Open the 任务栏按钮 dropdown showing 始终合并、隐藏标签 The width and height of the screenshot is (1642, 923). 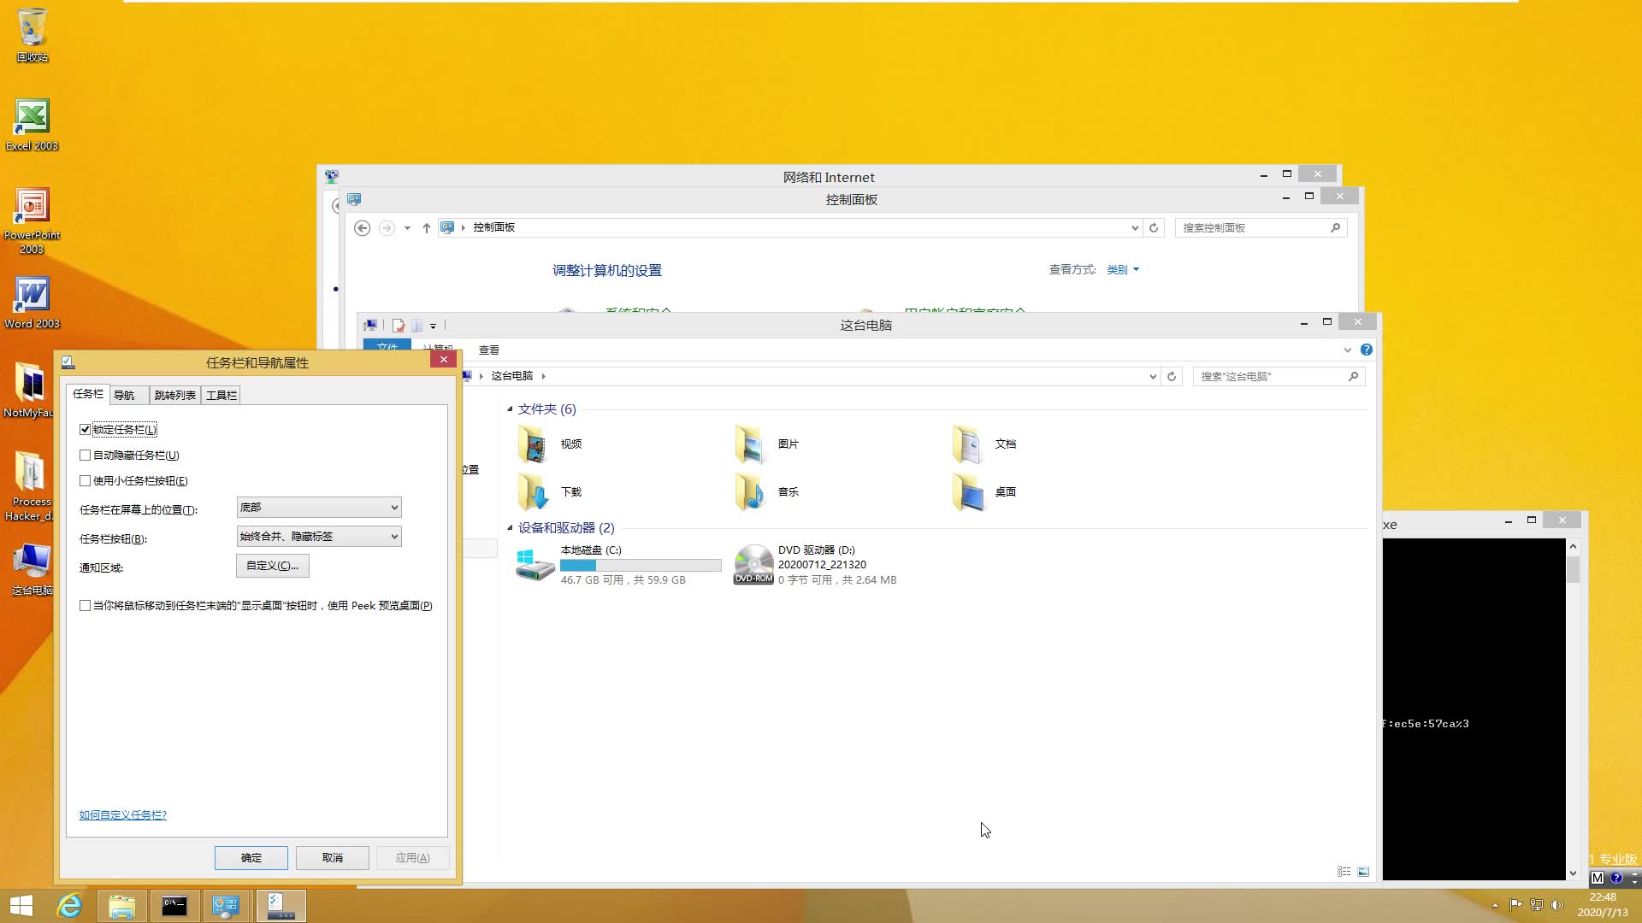coord(318,536)
